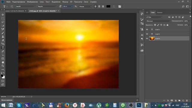Select the Lasso tool
192x108 pixels.
click(3, 22)
